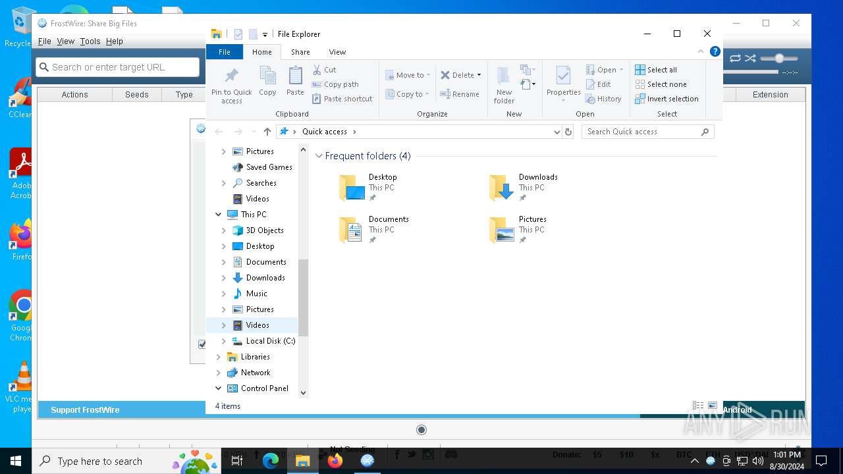
Task: Adjust the FrostWire volume slider
Action: tap(779, 59)
